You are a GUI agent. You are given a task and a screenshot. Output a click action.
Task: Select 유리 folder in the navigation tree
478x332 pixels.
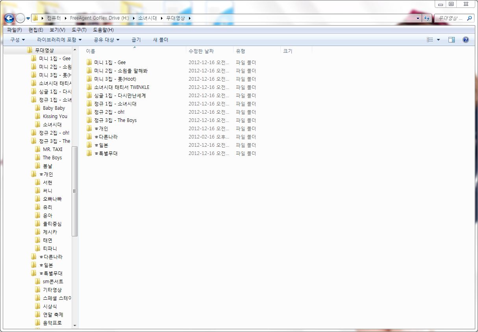click(48, 207)
